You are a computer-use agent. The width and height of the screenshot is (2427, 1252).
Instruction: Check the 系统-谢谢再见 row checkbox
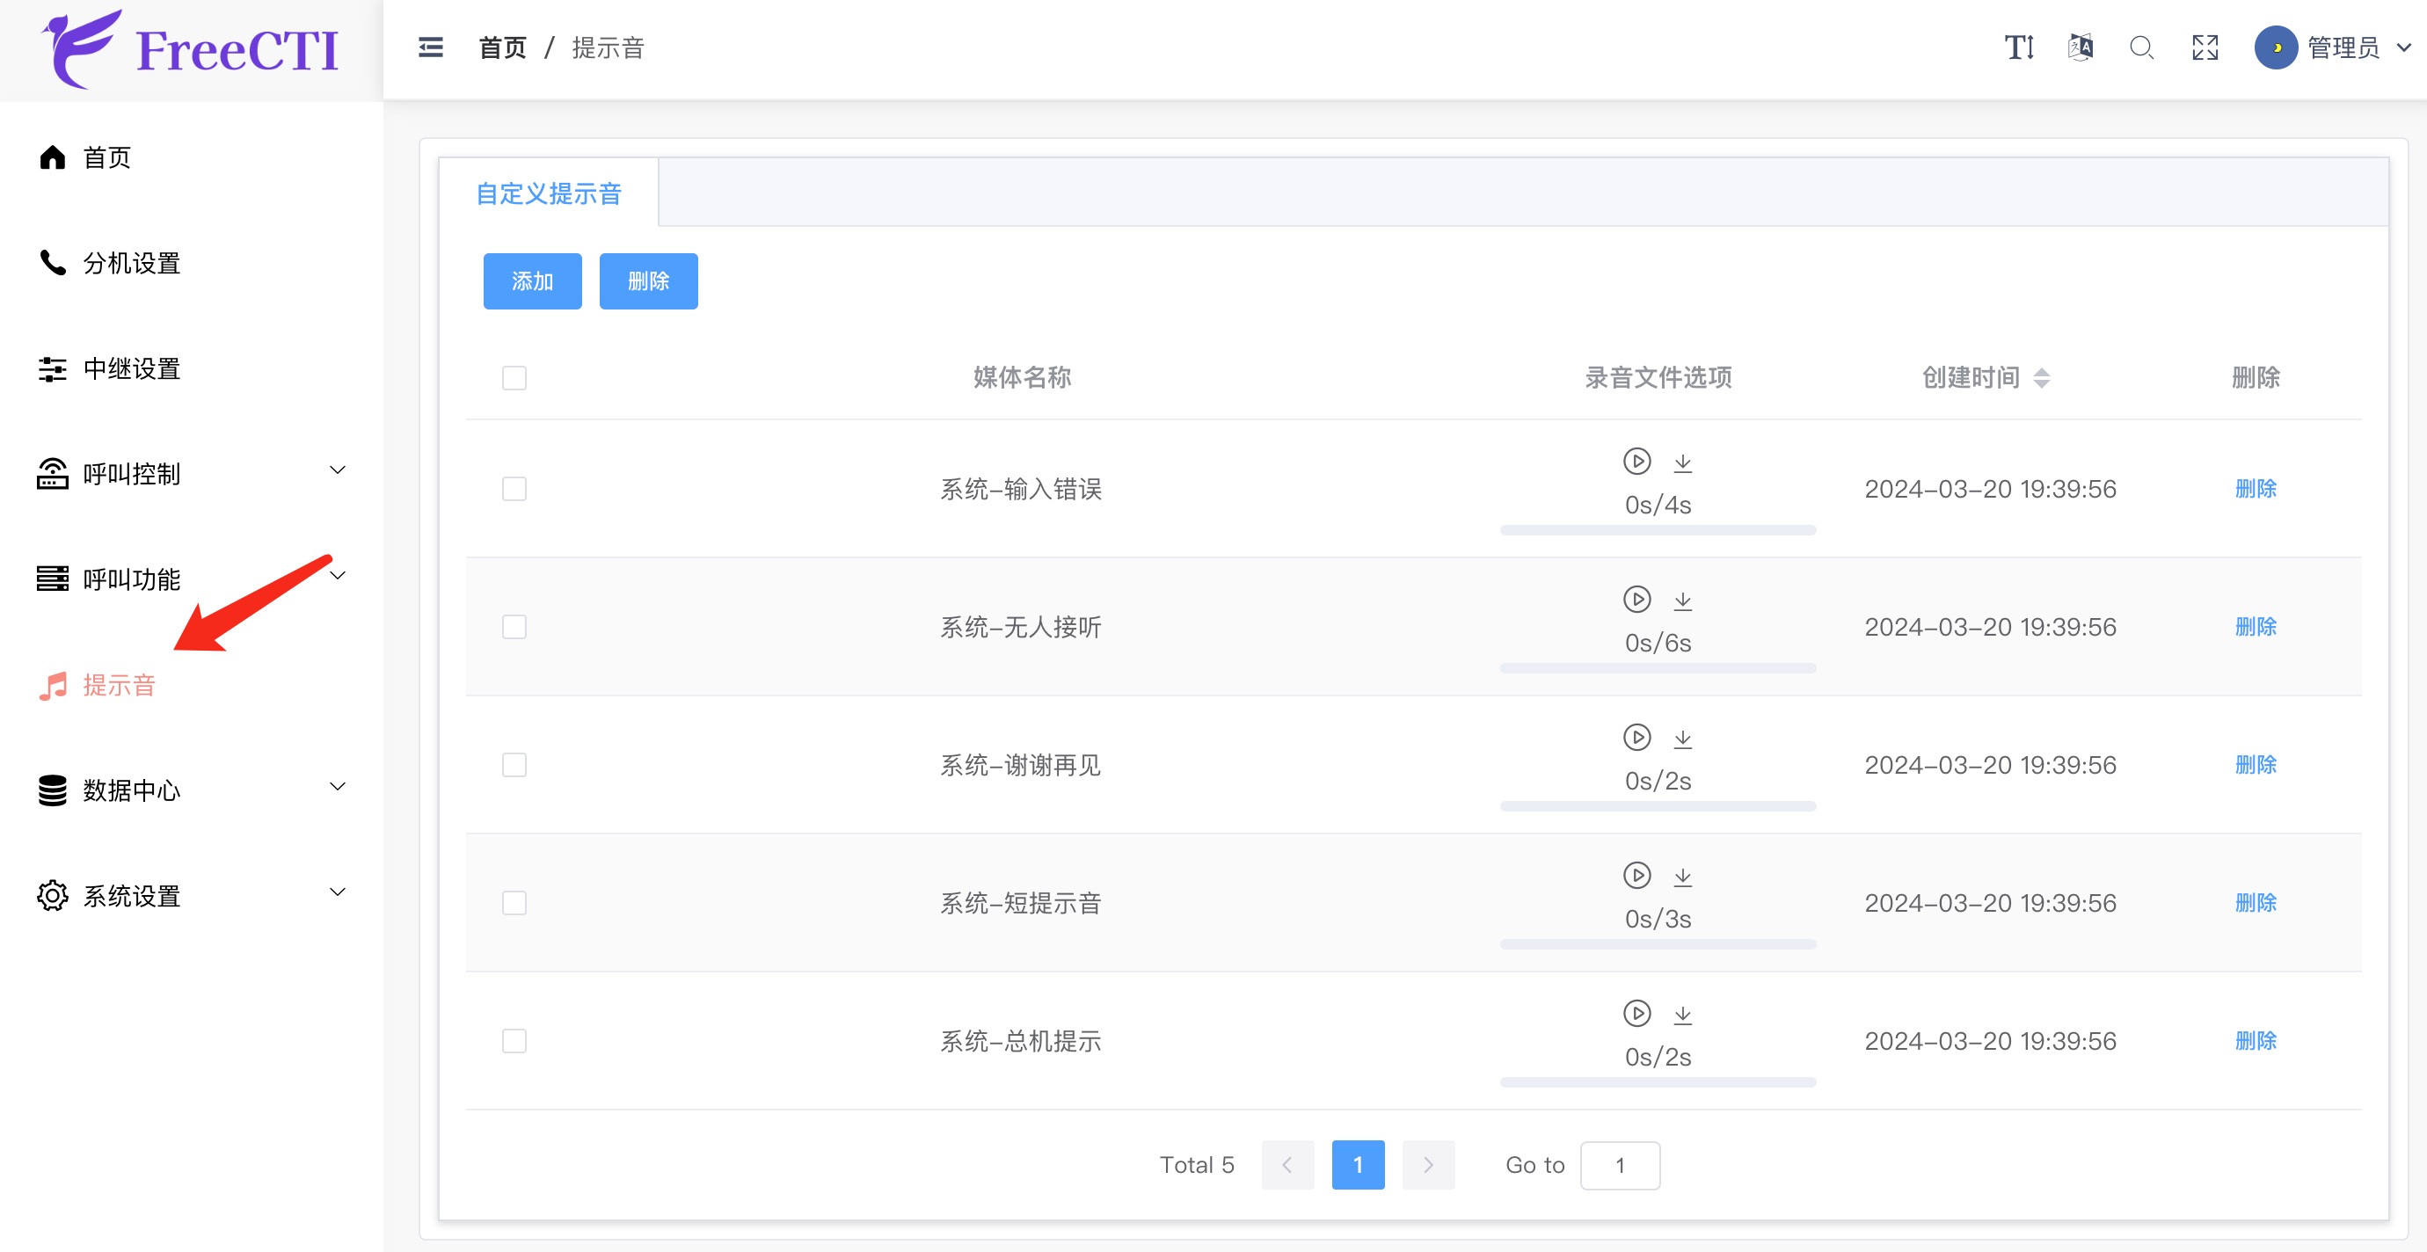click(514, 765)
